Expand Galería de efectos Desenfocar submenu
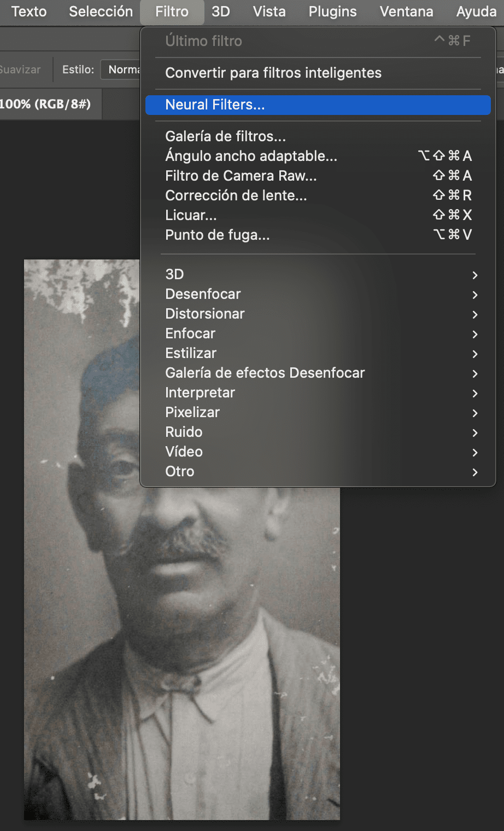Image resolution: width=504 pixels, height=831 pixels. point(318,373)
